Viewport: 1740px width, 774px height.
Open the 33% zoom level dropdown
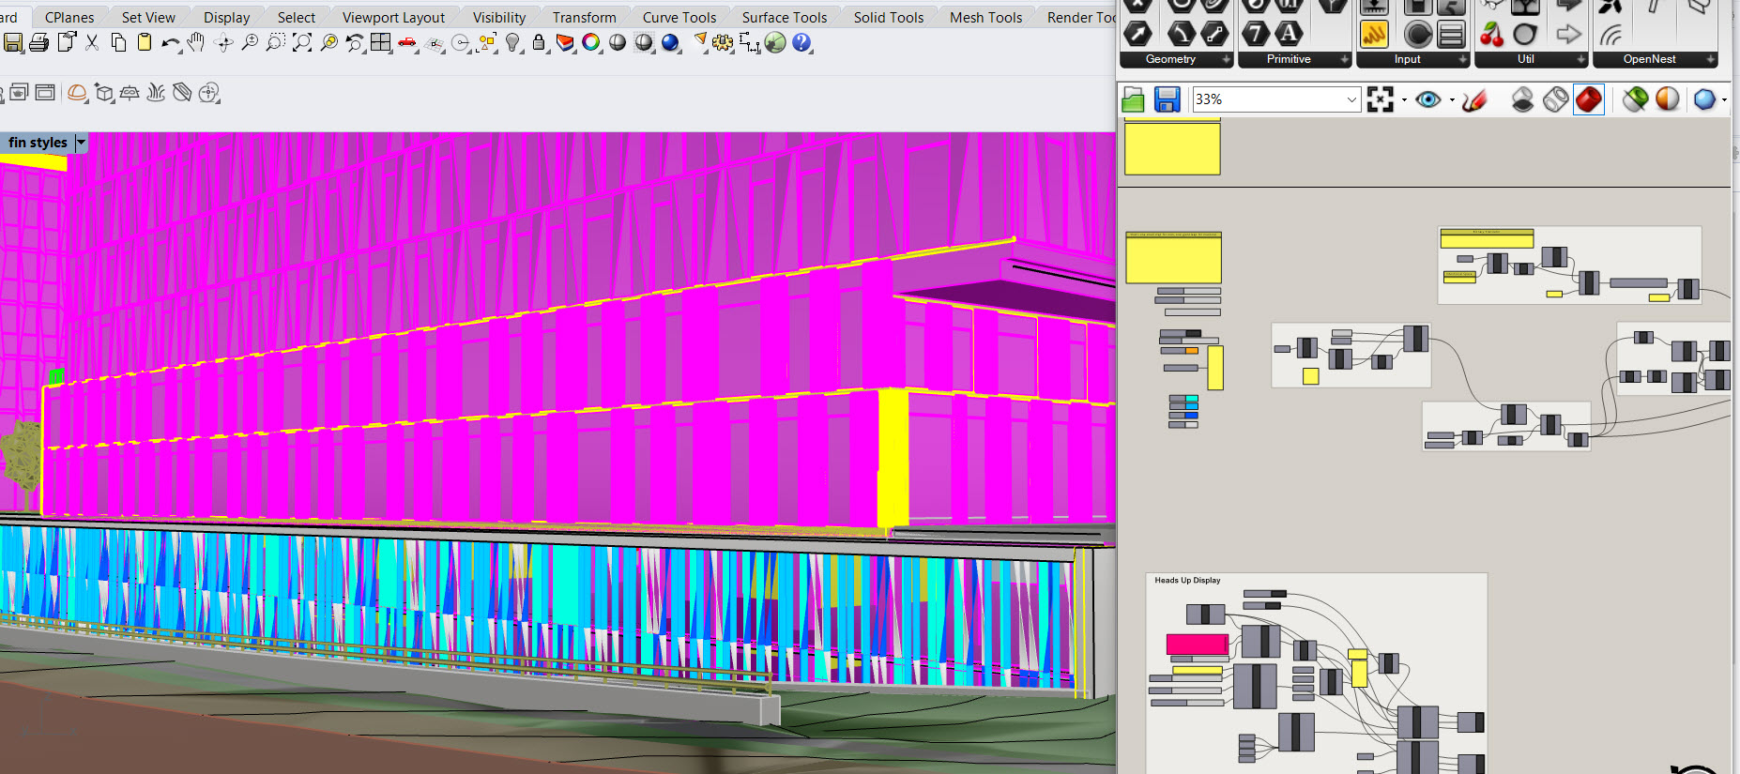[1351, 99]
